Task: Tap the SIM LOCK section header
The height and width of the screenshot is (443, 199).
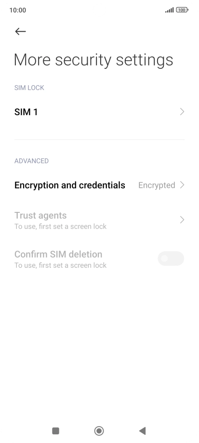Action: click(x=29, y=88)
